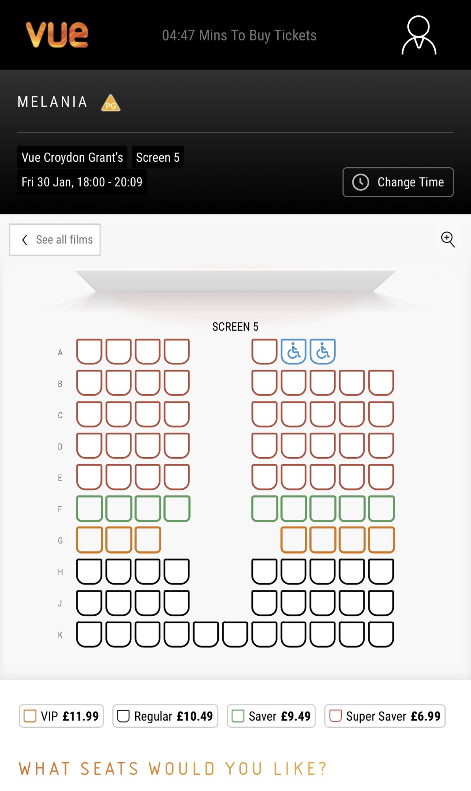
Task: Select the first seat in row A
Action: 89,351
